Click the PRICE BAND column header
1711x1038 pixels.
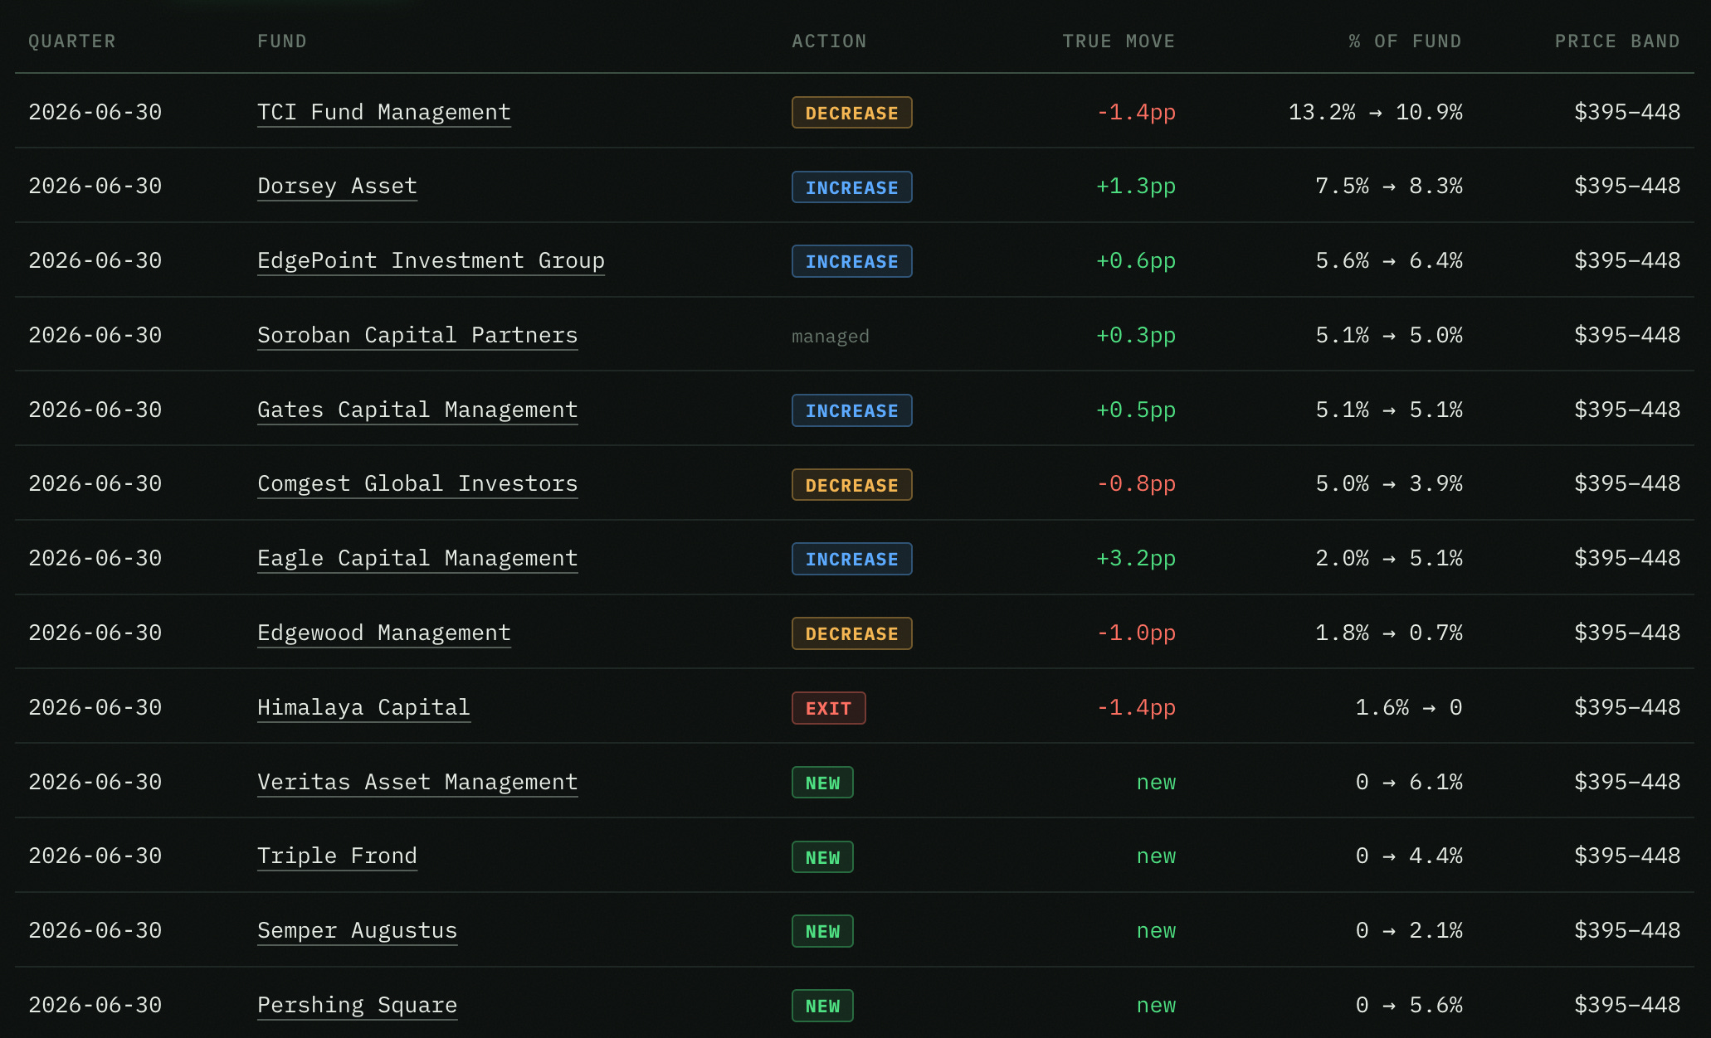pyautogui.click(x=1617, y=41)
